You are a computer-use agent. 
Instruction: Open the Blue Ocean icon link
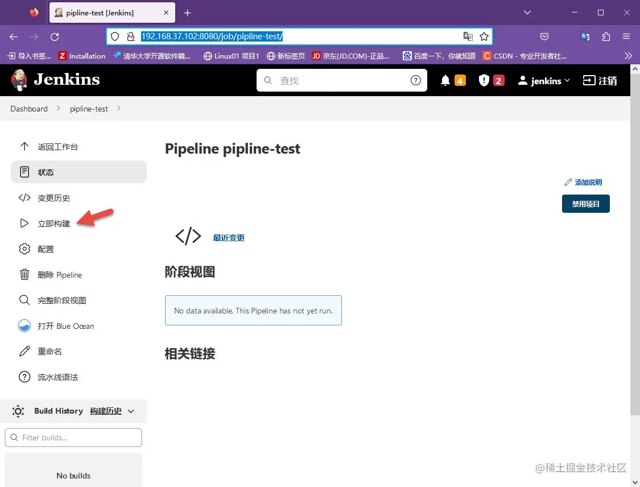click(24, 326)
